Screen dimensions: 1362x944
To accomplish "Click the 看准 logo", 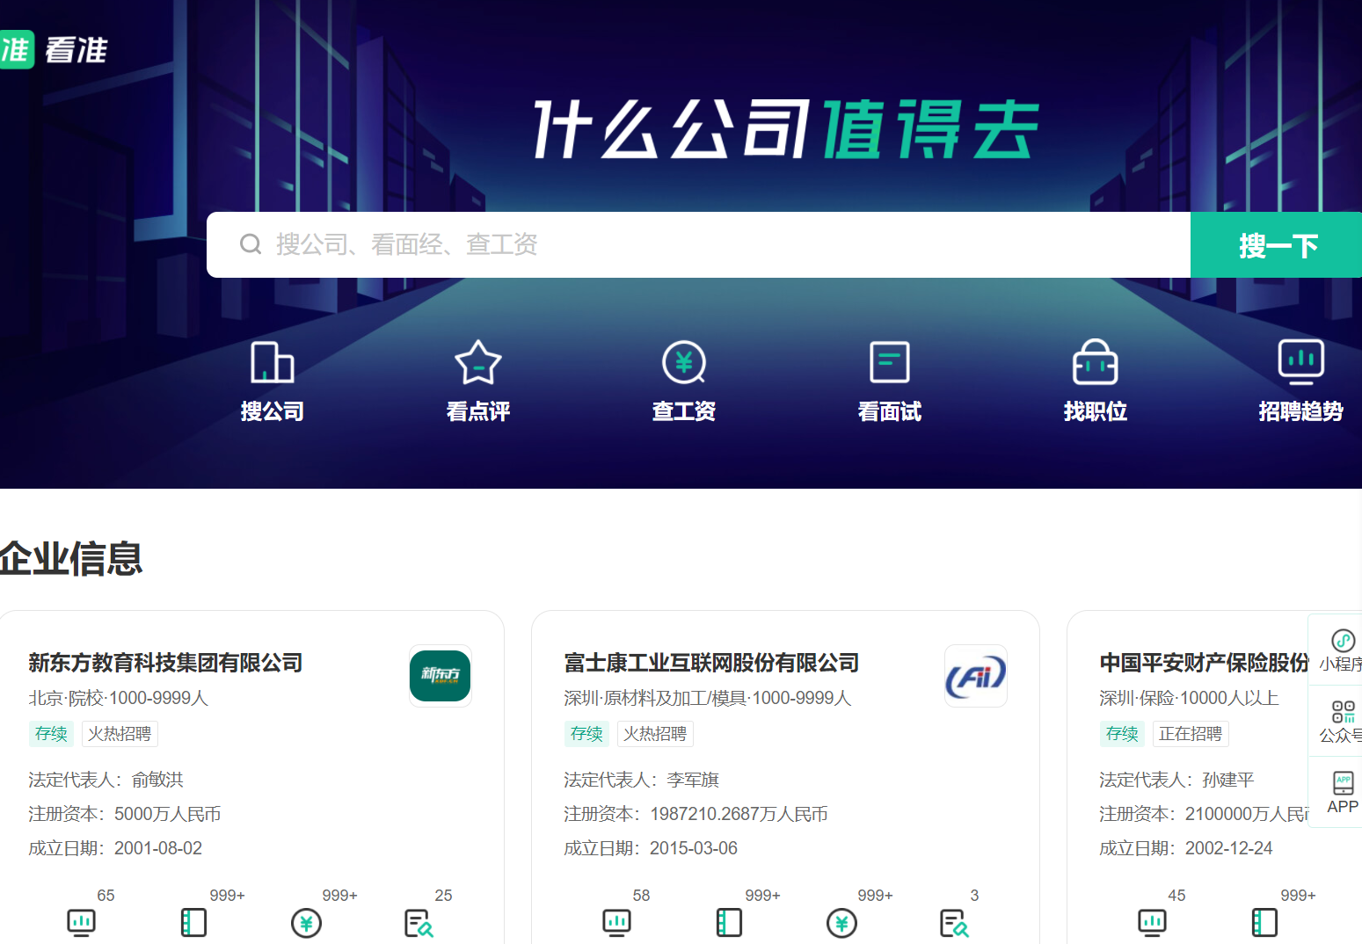I will click(55, 49).
